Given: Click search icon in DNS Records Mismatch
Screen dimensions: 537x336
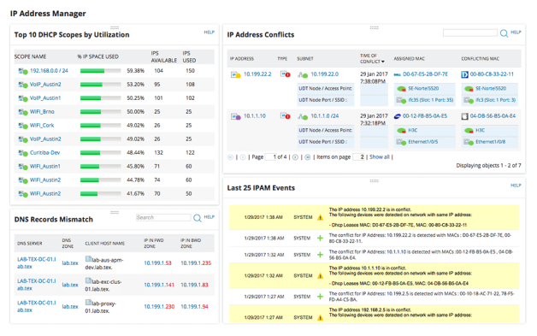Looking at the screenshot, I should pyautogui.click(x=198, y=218).
